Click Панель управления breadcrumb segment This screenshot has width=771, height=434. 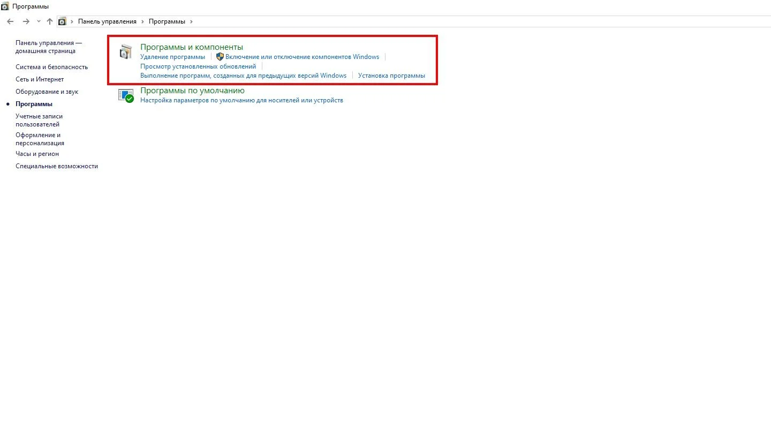tap(107, 21)
